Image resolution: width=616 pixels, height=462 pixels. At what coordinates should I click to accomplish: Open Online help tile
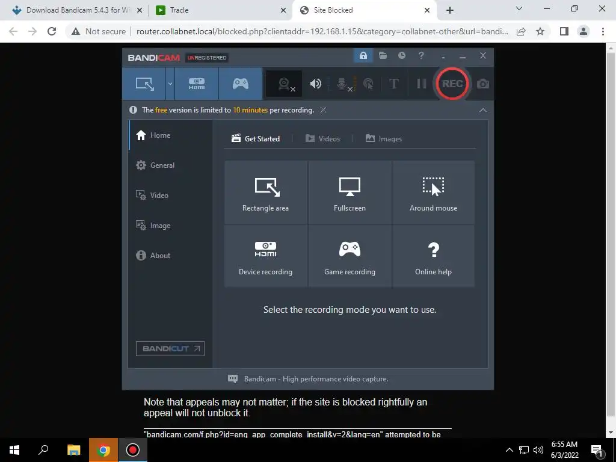coord(433,256)
